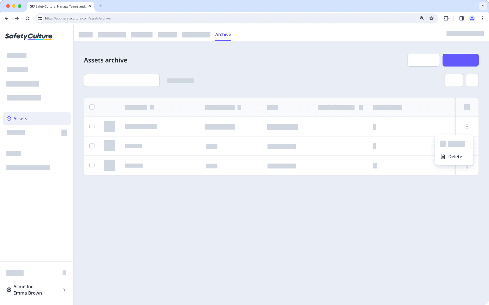The height and width of the screenshot is (305, 489).
Task: Click the bookmark star in the address bar
Action: [431, 18]
